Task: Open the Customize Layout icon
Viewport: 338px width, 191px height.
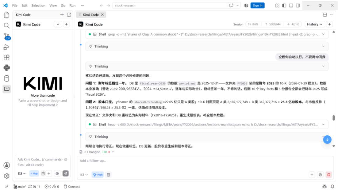Action: click(x=277, y=6)
